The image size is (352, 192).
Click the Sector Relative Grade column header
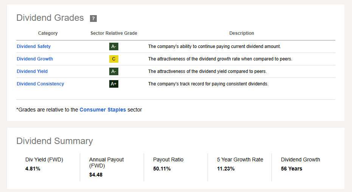tap(114, 33)
